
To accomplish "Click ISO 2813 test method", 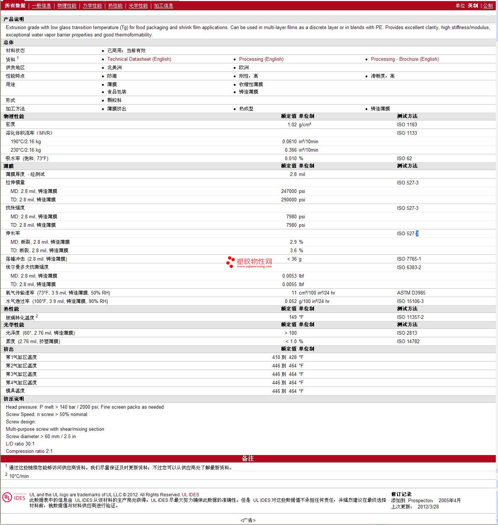I will [407, 333].
